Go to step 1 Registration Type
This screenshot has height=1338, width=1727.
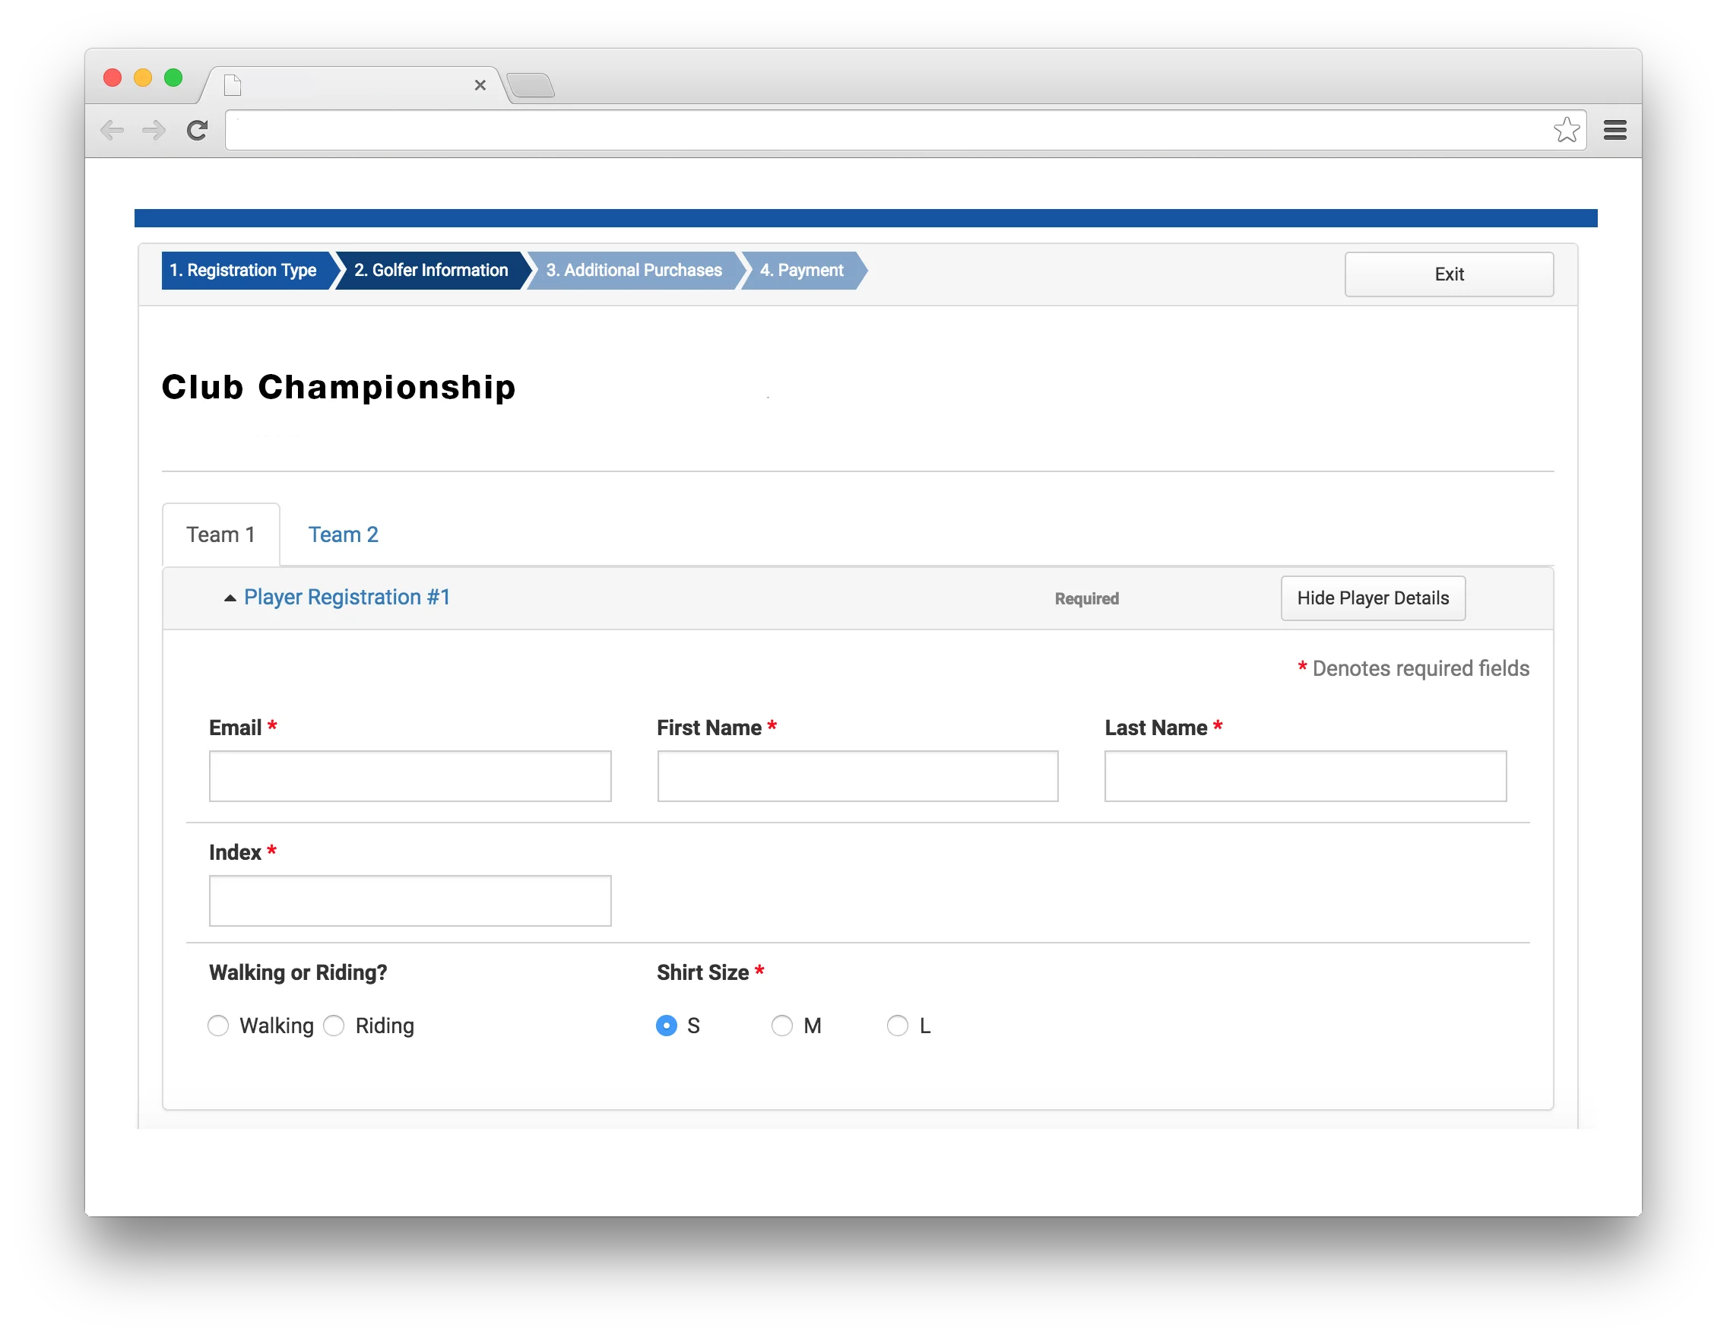(x=243, y=271)
